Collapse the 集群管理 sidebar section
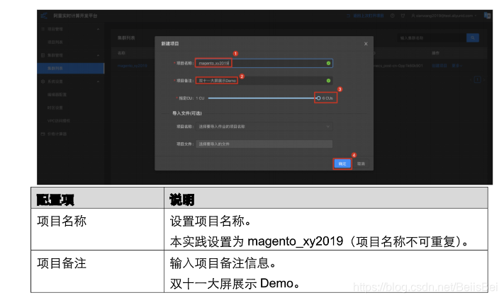504x300 pixels. pos(98,55)
